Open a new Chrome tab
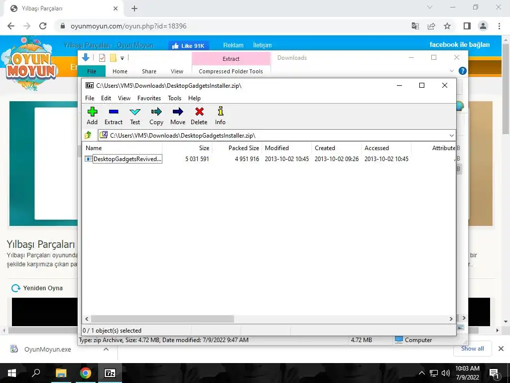Image resolution: width=510 pixels, height=383 pixels. [134, 9]
